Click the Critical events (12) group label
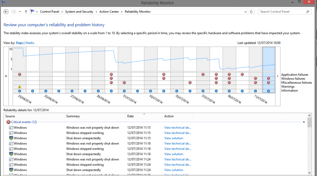 coord(24,122)
